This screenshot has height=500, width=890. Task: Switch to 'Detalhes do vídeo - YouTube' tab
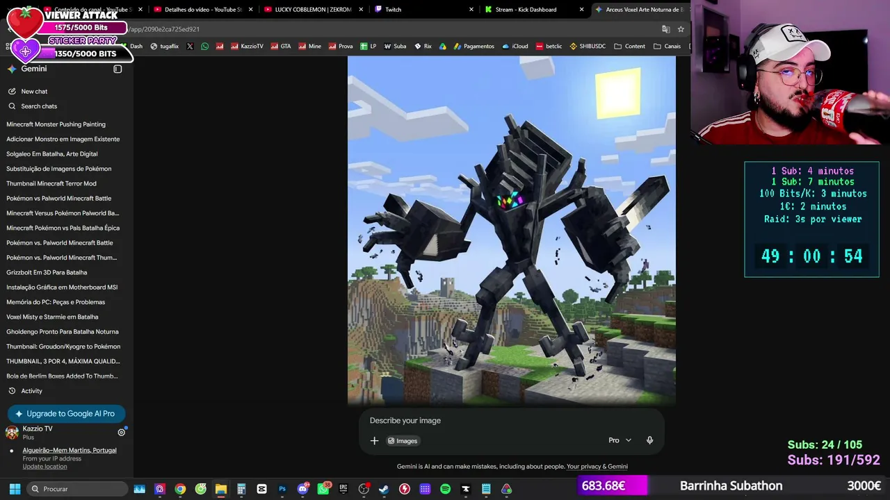click(x=203, y=10)
